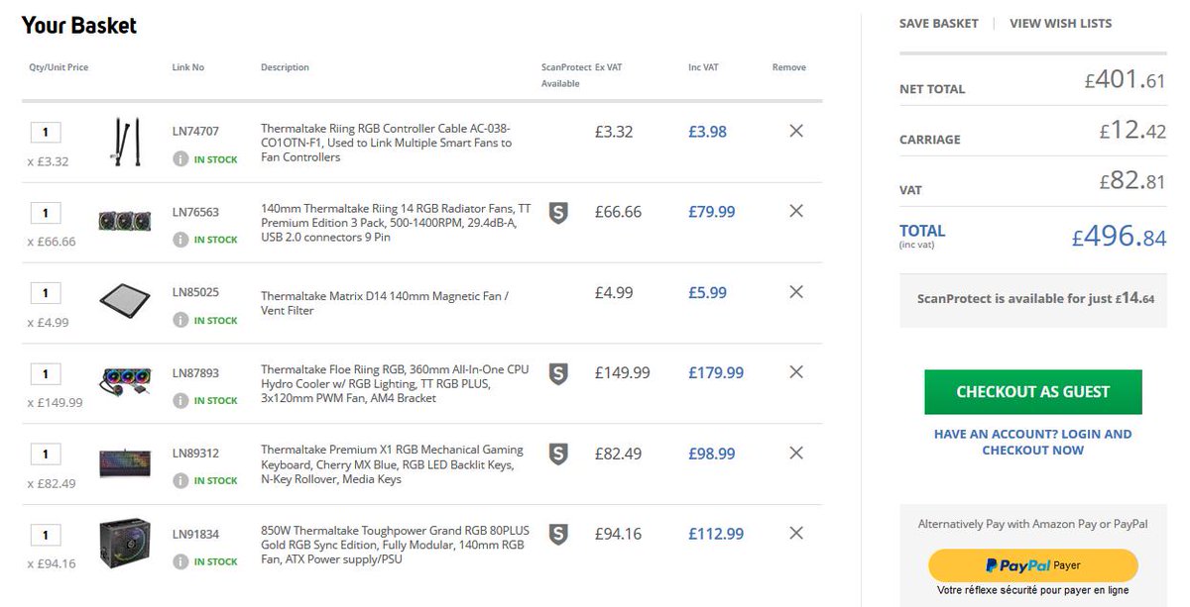1190x607 pixels.
Task: Click stock info icon for LN74707
Action: tap(180, 158)
